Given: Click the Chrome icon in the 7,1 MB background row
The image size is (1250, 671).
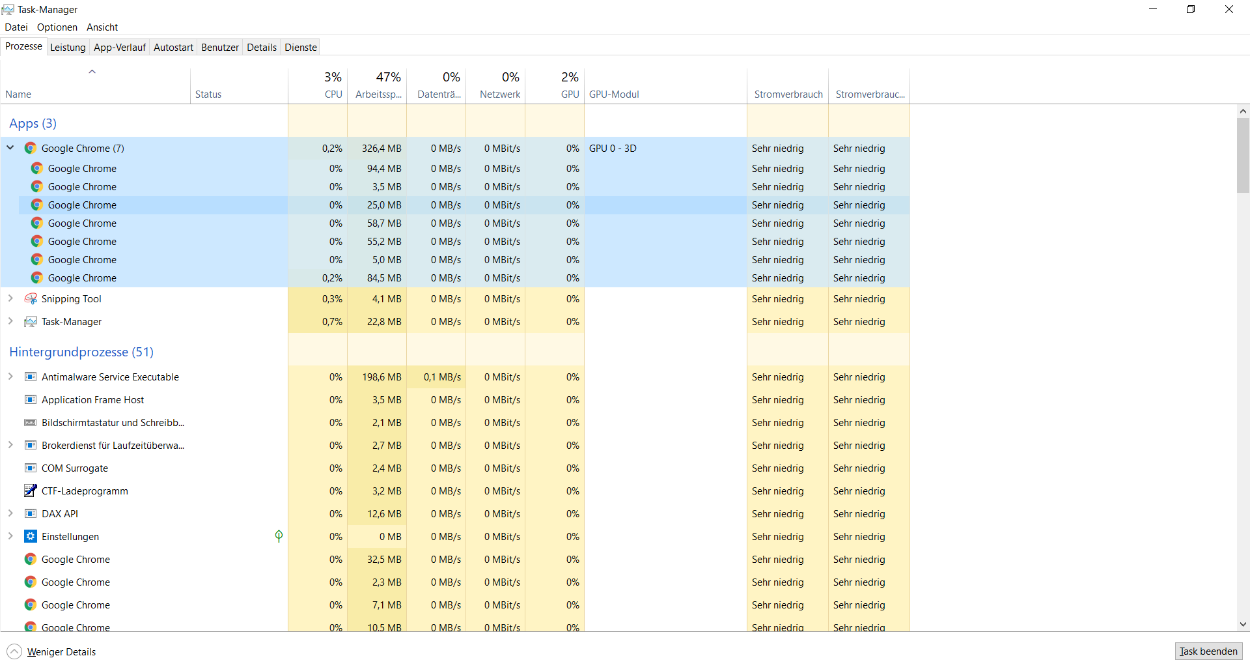Looking at the screenshot, I should pos(31,605).
